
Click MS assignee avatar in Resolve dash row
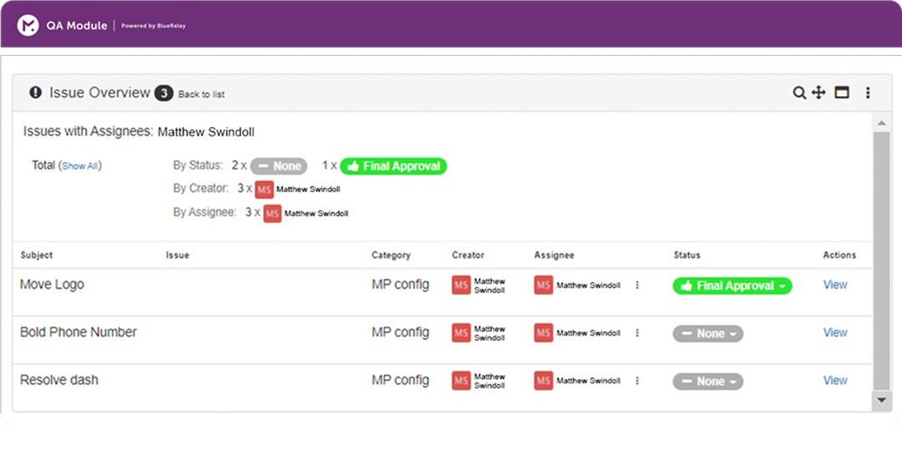pyautogui.click(x=543, y=381)
